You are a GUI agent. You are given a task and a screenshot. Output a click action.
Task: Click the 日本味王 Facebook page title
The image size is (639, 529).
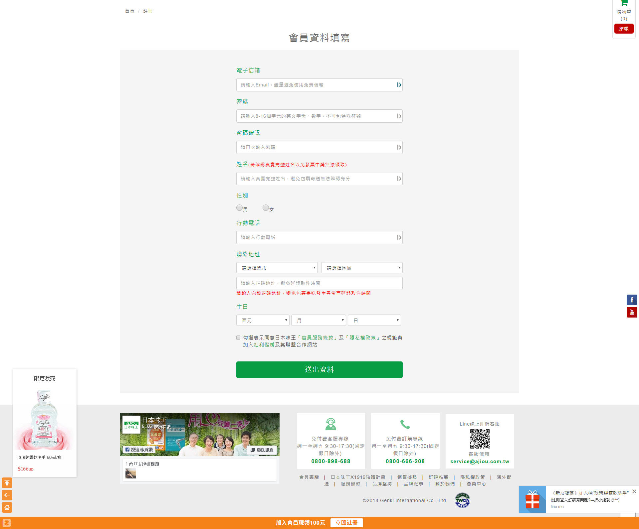[154, 420]
